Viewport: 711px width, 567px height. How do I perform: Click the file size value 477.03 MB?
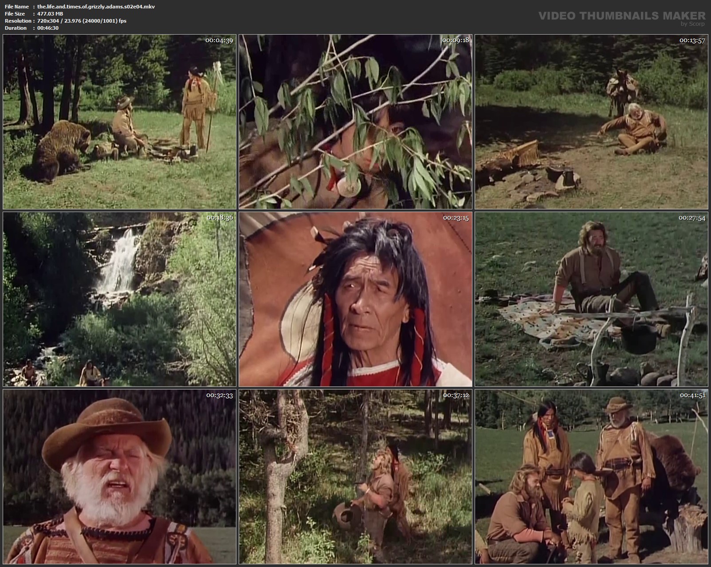[50, 14]
